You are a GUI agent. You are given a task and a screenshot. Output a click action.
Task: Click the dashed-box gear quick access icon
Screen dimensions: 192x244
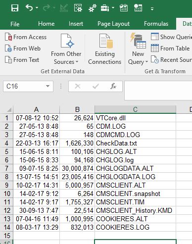(x=78, y=8)
